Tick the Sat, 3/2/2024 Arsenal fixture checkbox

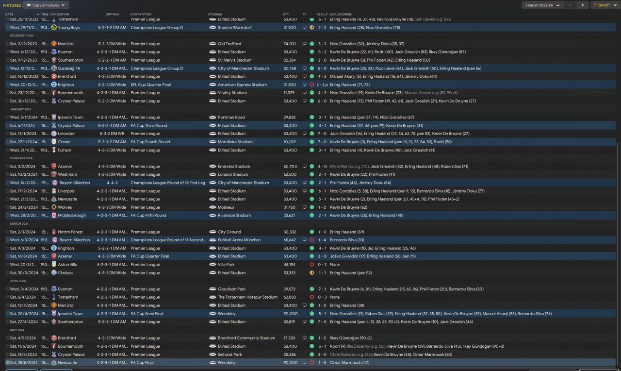tap(7, 166)
